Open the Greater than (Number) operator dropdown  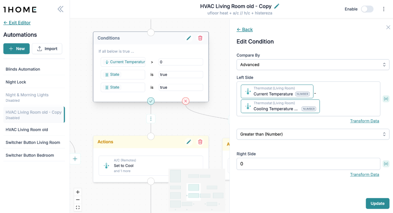click(x=313, y=134)
